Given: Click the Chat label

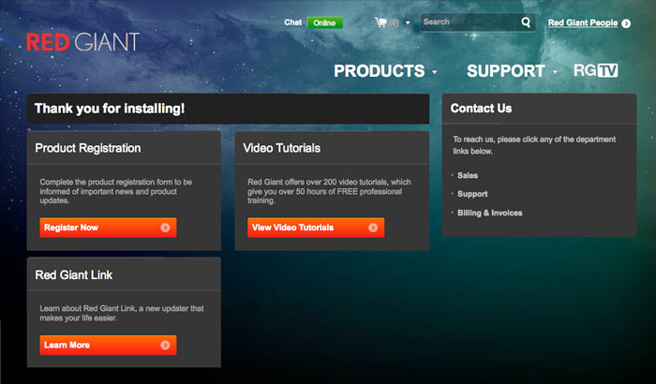Looking at the screenshot, I should tap(292, 22).
